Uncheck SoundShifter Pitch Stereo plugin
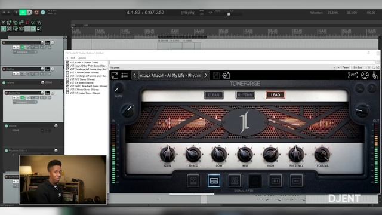This screenshot has width=382, height=215. (x=67, y=66)
